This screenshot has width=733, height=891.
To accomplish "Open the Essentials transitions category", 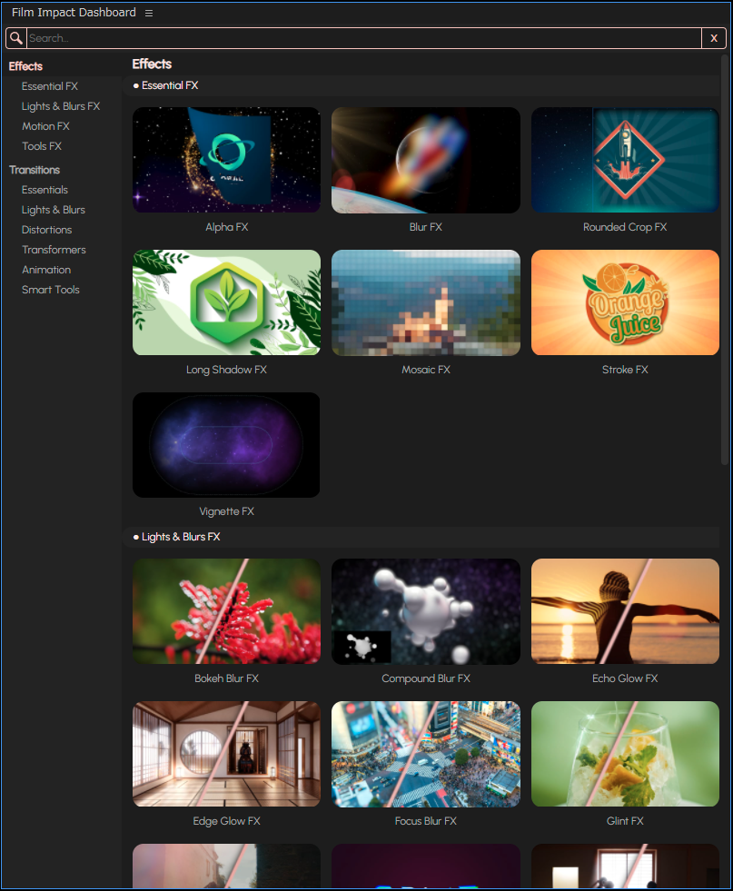I will 45,190.
